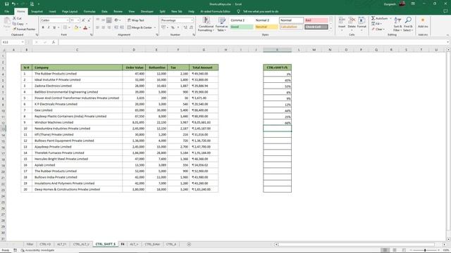Click the Name Box showing K13
451x253 pixels.
[x=13, y=42]
